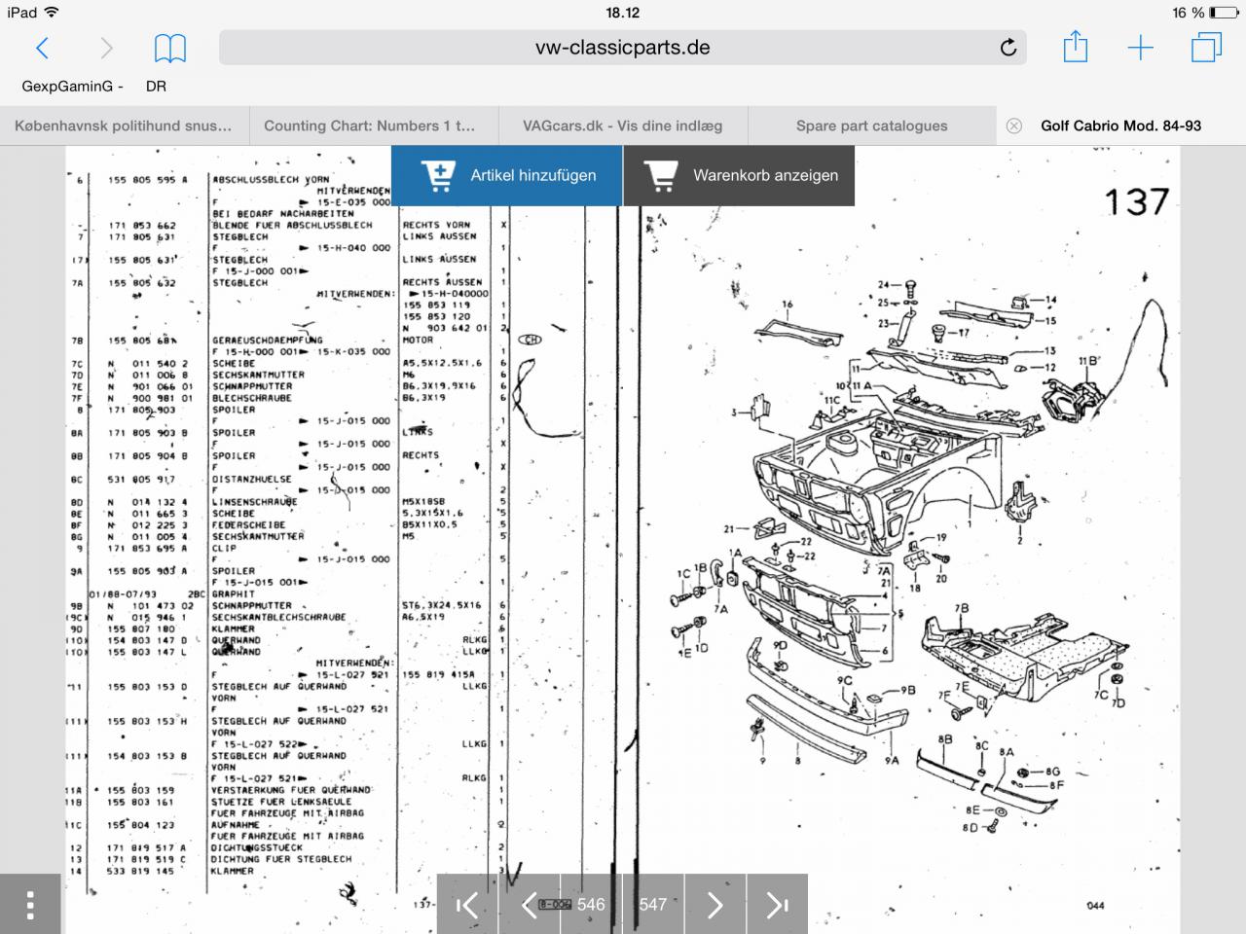Select page number 547 in navigation

point(653,905)
